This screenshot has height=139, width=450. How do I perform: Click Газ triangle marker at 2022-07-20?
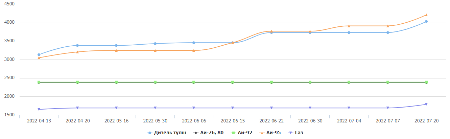pos(426,104)
